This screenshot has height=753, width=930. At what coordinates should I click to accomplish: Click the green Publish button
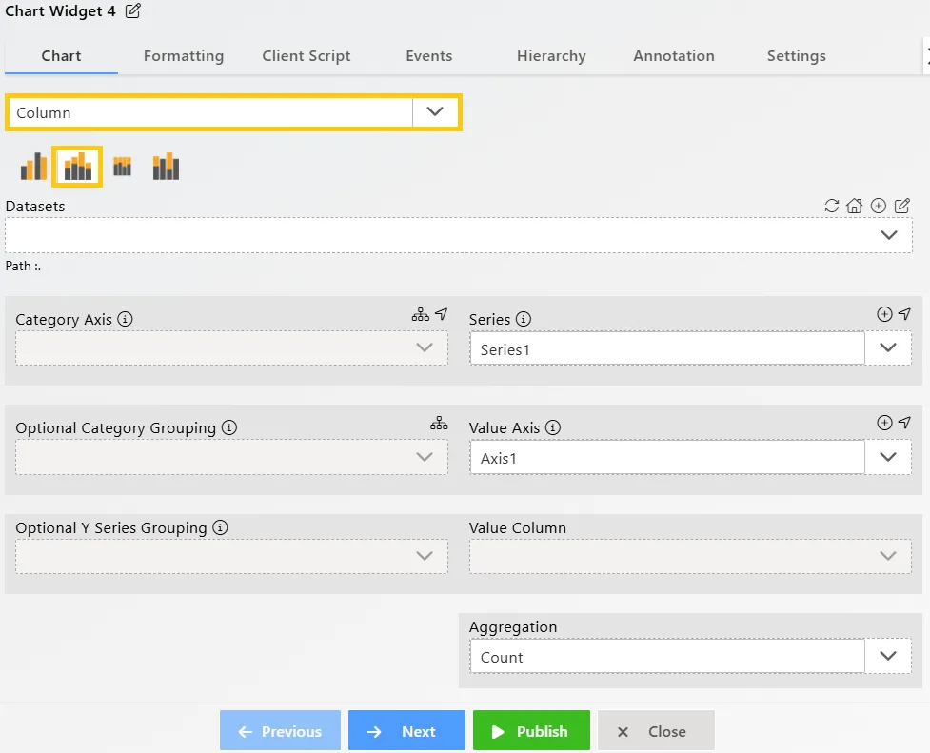[x=531, y=731]
